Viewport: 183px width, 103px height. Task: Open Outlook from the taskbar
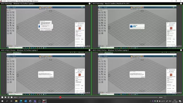click(x=25, y=101)
